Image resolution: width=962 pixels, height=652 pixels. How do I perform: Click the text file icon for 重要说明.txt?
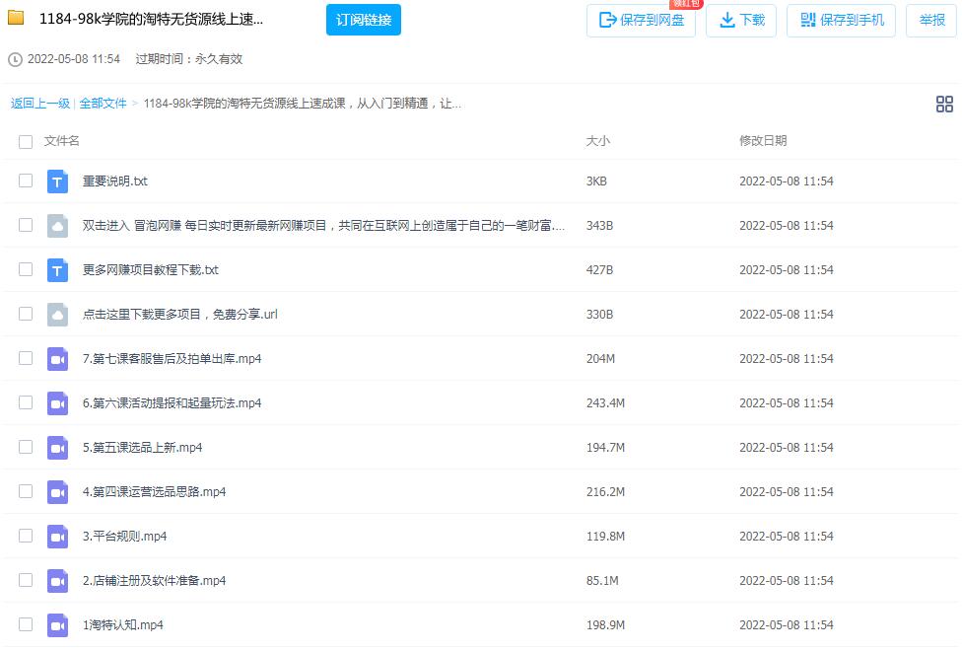click(58, 181)
